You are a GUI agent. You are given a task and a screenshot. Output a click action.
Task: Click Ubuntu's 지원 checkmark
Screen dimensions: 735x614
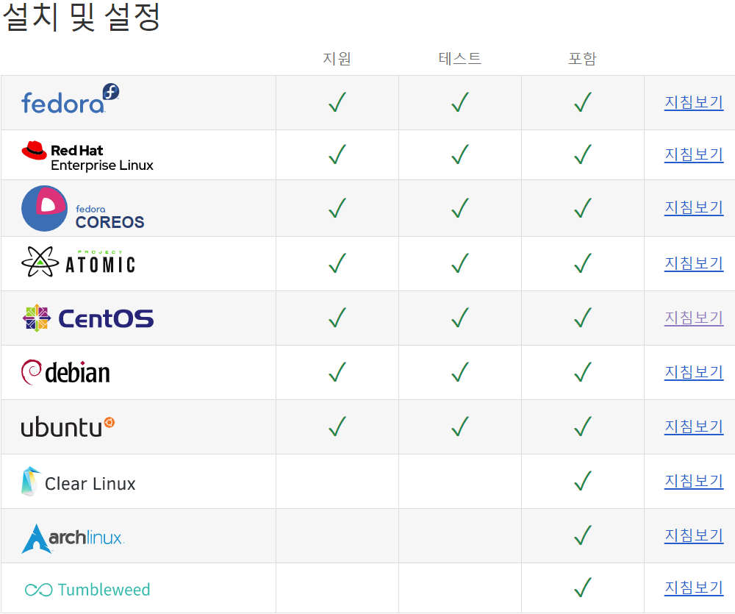click(x=337, y=426)
